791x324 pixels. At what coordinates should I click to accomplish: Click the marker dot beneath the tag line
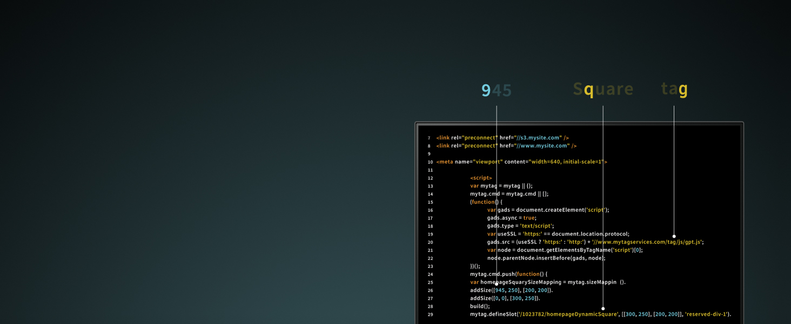tap(674, 236)
